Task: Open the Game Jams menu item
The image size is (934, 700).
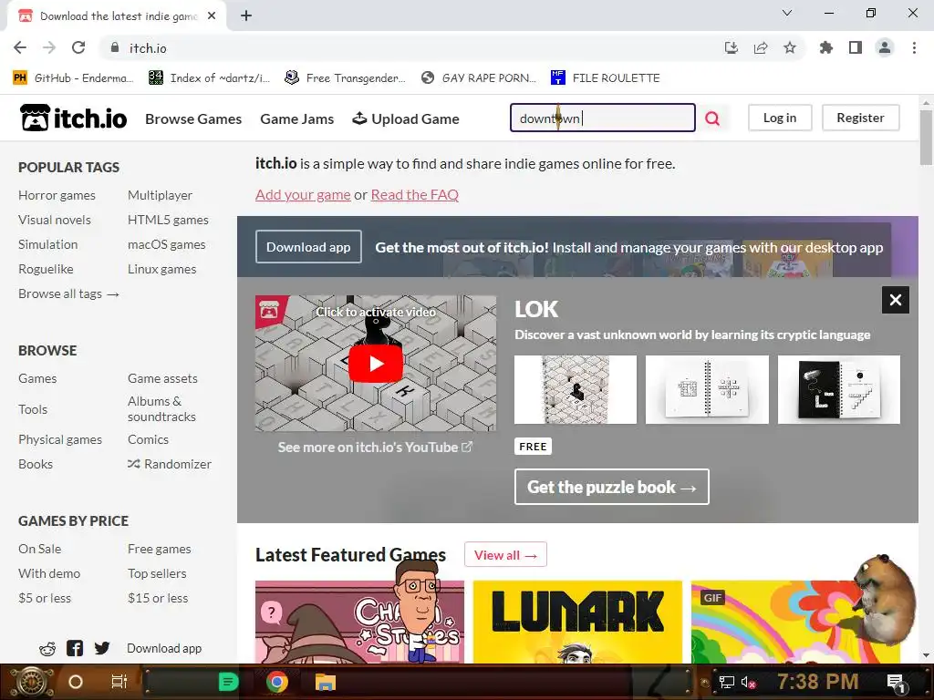Action: click(x=296, y=119)
